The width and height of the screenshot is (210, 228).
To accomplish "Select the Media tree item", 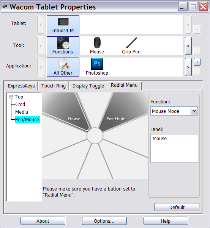I will pyautogui.click(x=22, y=112).
